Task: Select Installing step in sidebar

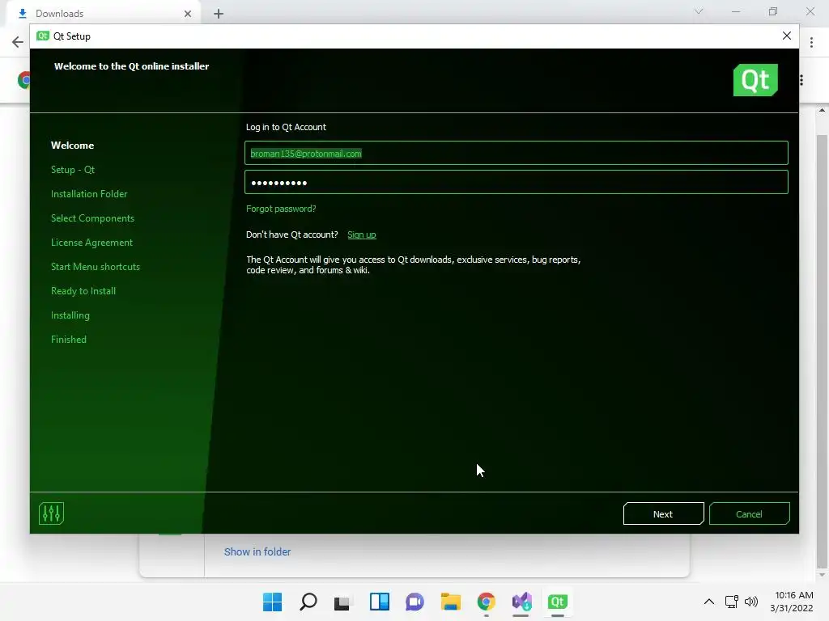Action: point(70,315)
